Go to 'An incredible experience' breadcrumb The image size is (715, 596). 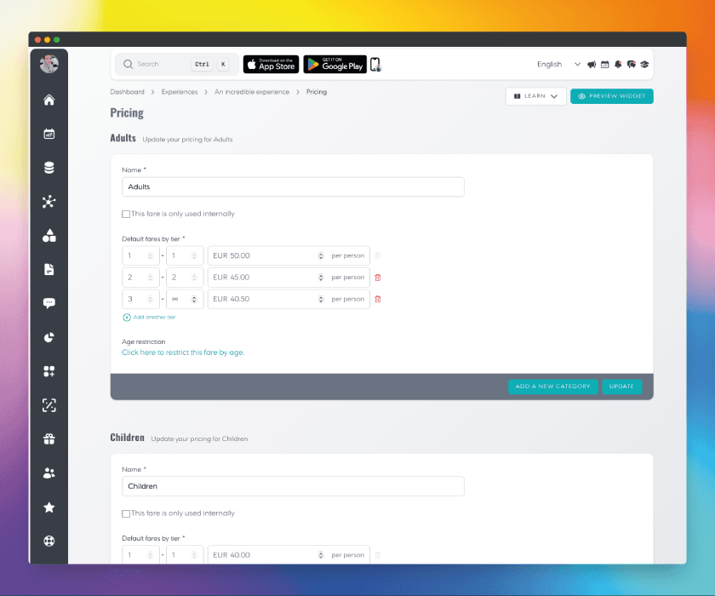(252, 92)
